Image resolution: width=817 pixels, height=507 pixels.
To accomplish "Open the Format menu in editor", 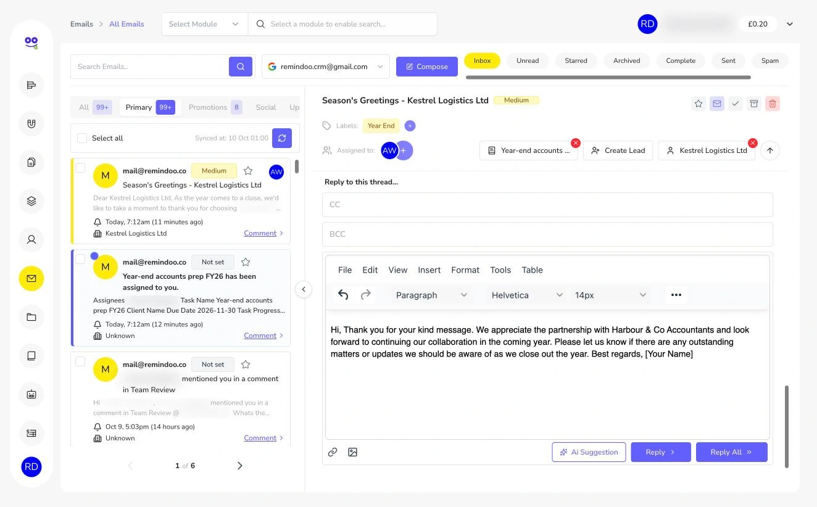I will [x=465, y=270].
